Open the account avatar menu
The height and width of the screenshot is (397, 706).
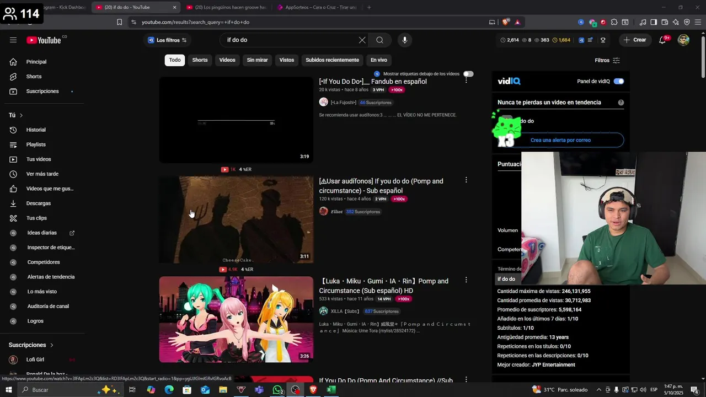(683, 40)
